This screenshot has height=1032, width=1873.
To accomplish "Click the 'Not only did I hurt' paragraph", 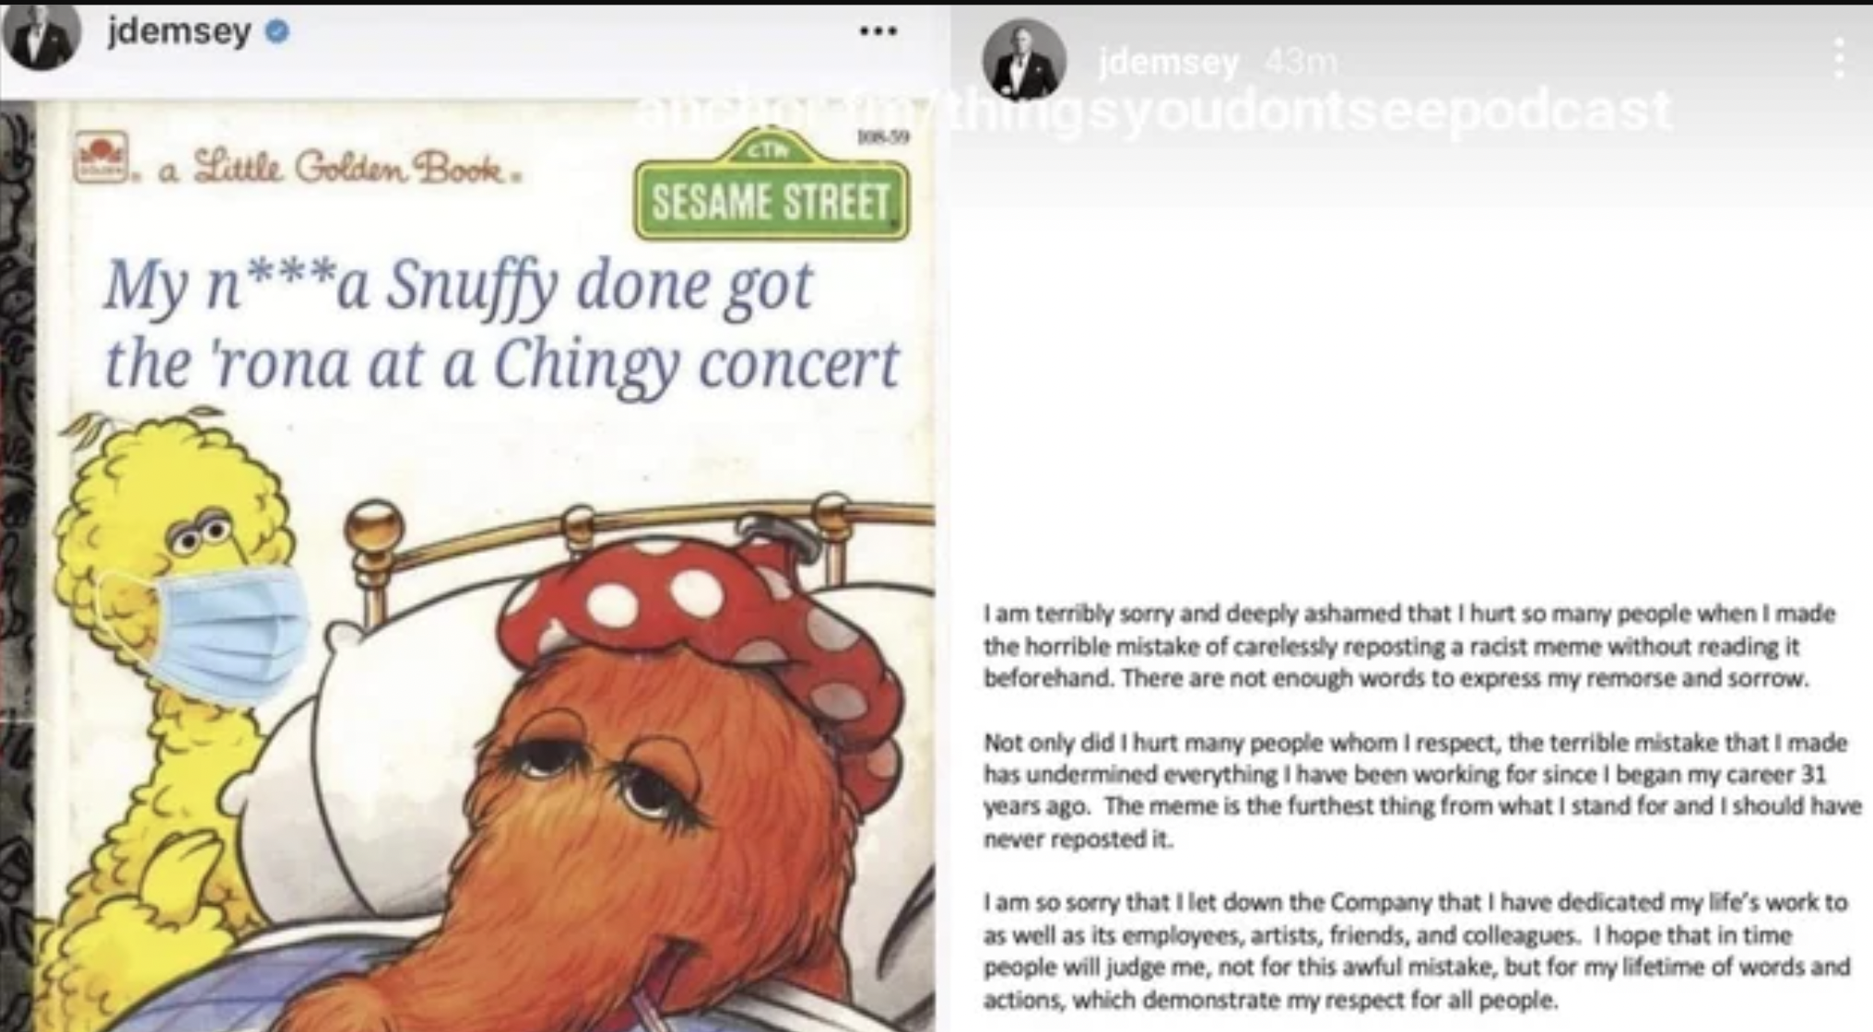I will click(1422, 791).
